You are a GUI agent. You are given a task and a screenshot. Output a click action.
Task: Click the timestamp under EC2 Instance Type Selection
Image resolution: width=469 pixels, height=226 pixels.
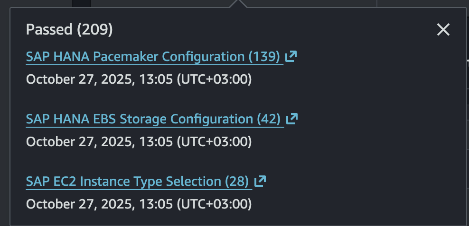138,204
